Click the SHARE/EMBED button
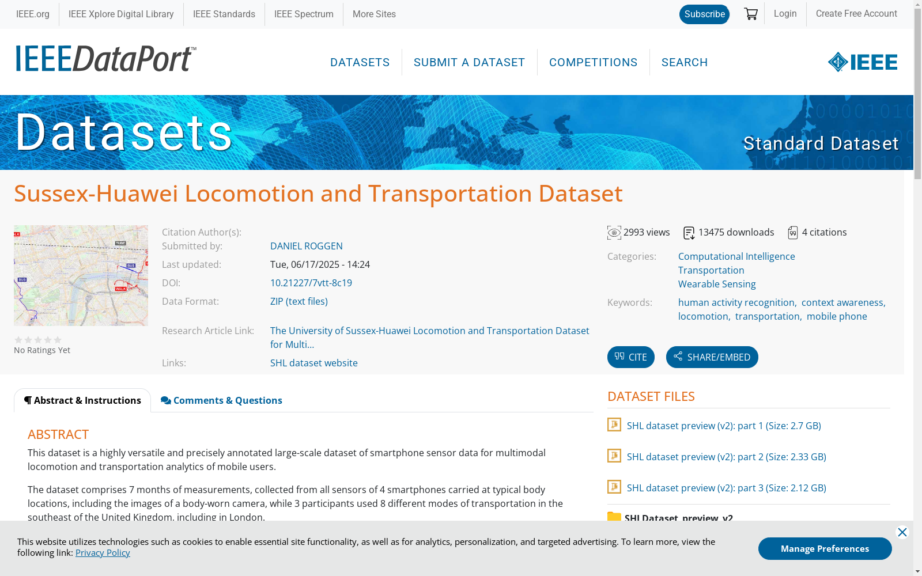Screen dimensions: 922x576 [x=712, y=357]
